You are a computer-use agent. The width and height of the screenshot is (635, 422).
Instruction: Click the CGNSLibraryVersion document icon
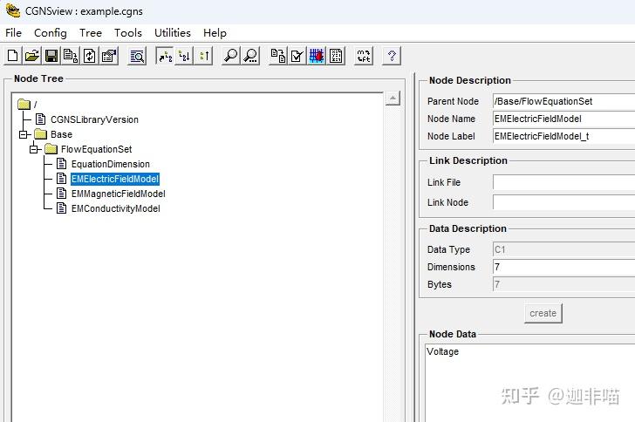coord(40,119)
